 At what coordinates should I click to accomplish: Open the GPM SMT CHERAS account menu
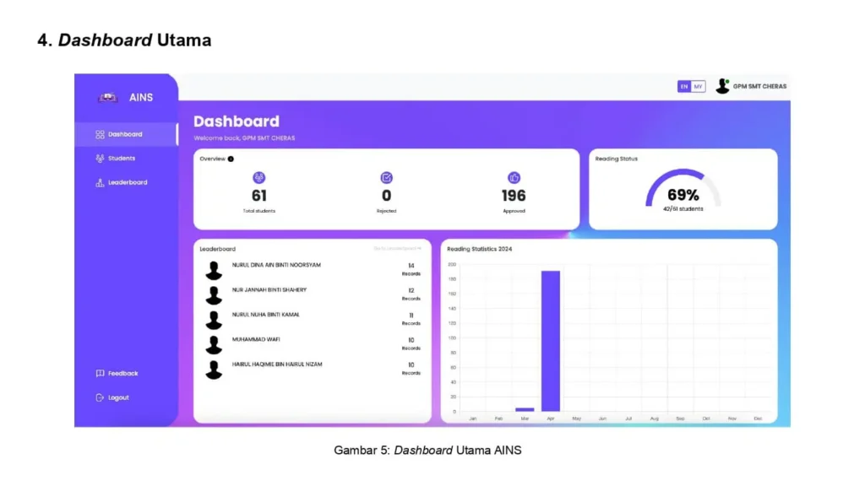point(759,86)
